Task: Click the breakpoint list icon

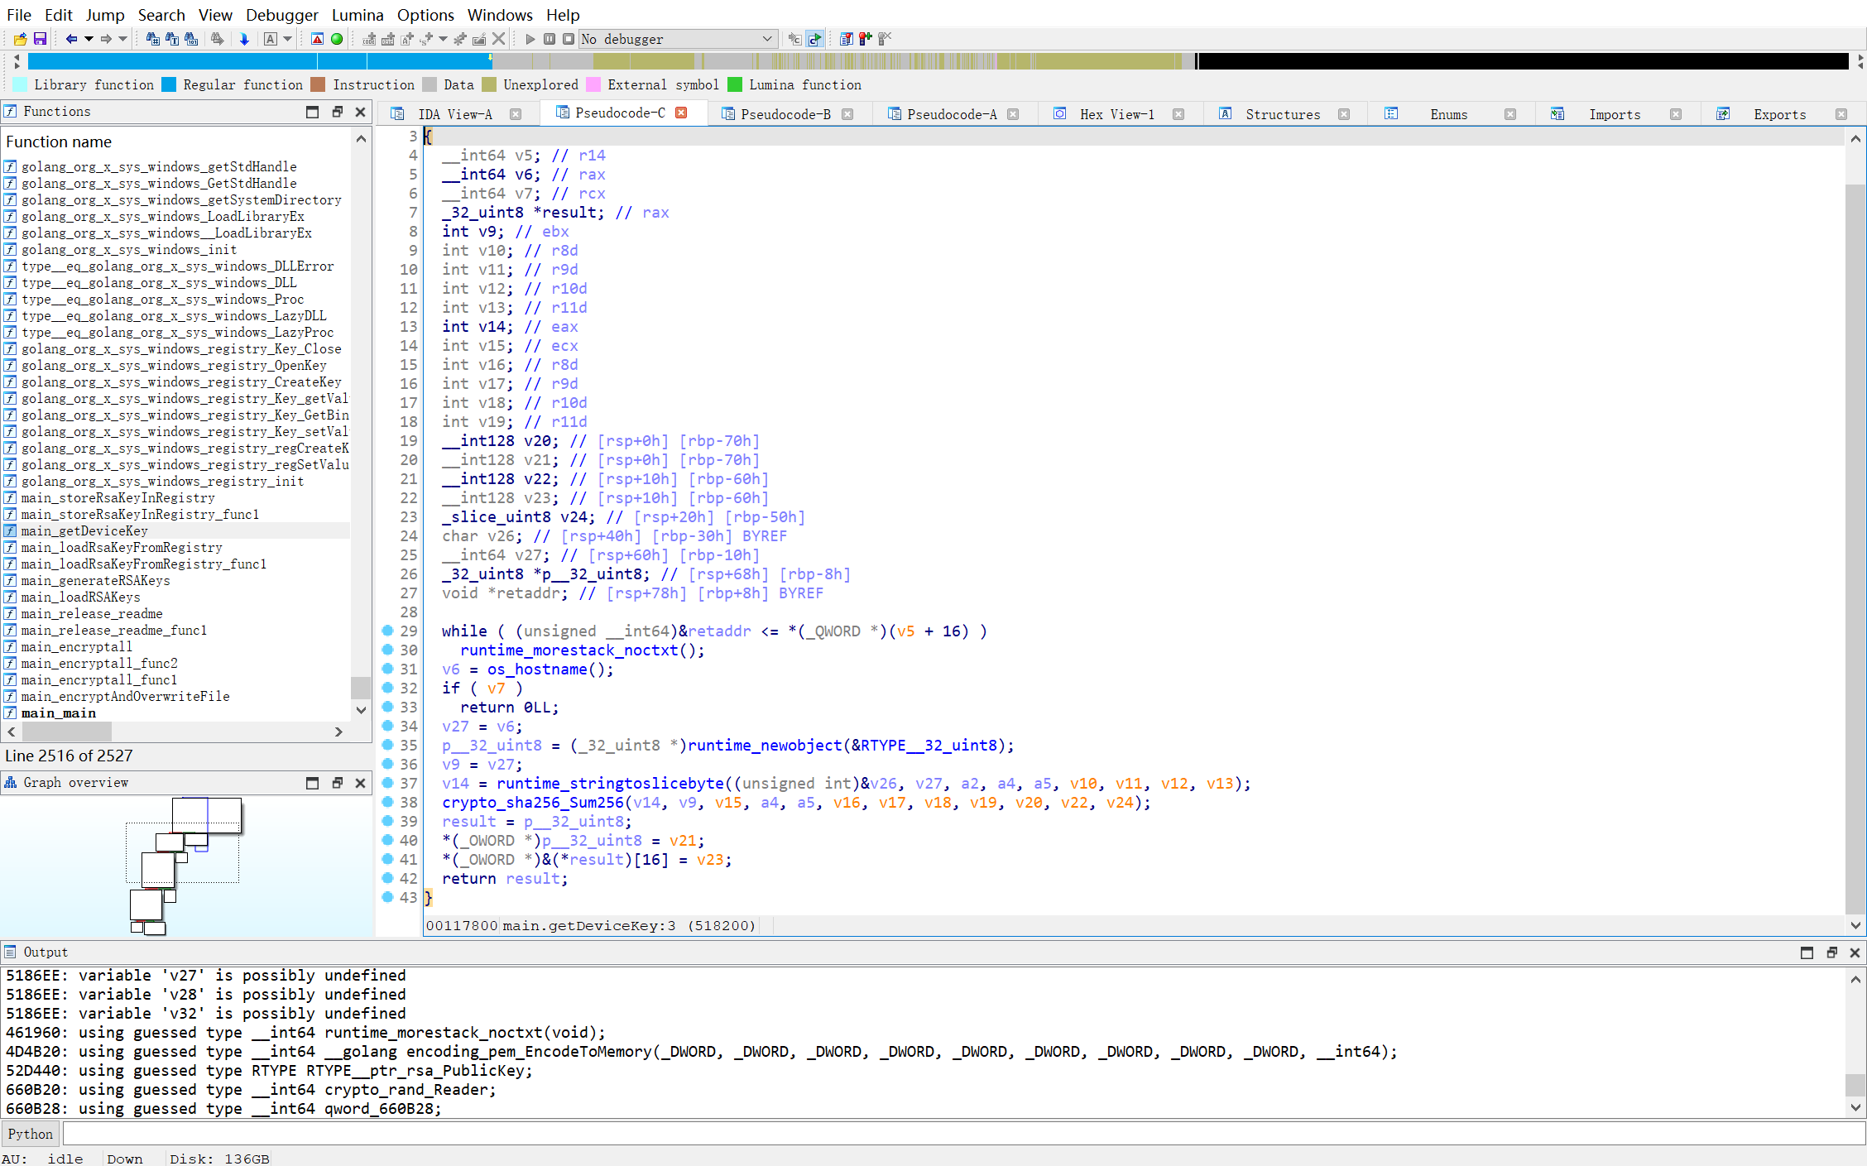Action: coord(846,39)
